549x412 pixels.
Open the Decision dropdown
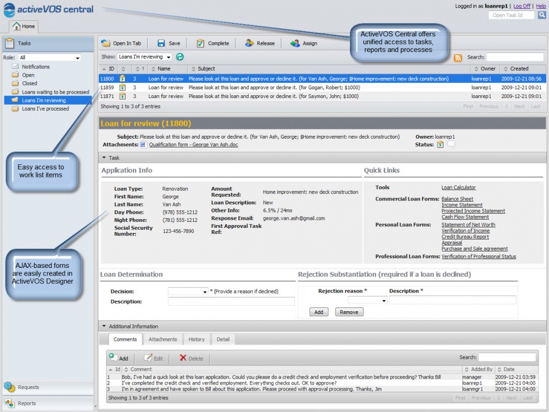[188, 291]
